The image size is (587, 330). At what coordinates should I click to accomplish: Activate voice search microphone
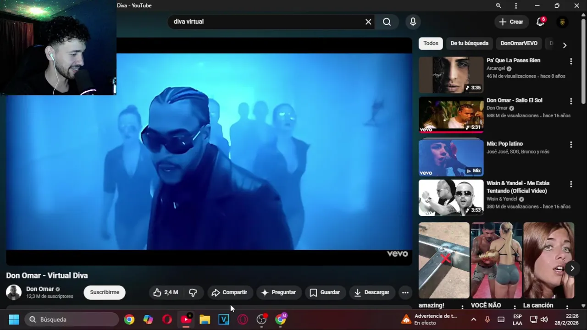[413, 22]
